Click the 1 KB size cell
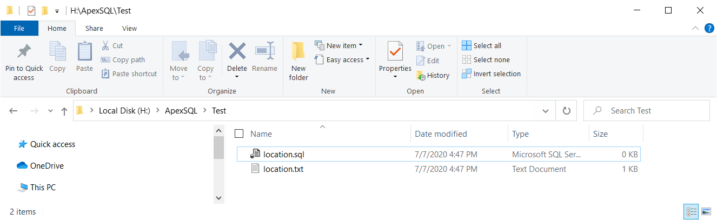Viewport: 717px width, 220px height. [630, 169]
